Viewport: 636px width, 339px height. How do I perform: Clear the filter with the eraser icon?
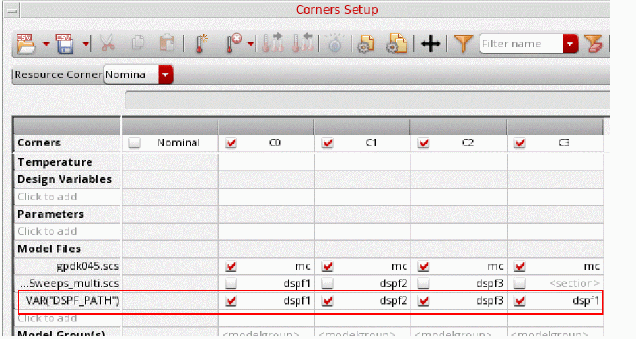(594, 44)
